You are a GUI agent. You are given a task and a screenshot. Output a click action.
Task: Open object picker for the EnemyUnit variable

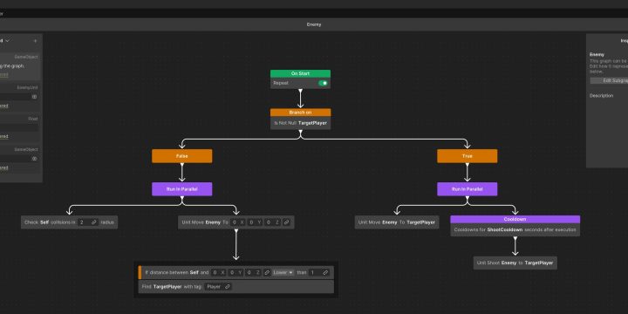pos(34,97)
